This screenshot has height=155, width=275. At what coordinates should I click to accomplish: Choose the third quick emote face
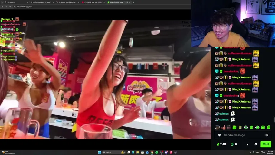click(229, 128)
